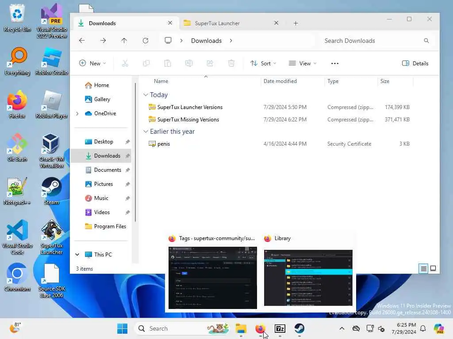Go forward in File Explorer
Screen dimensions: 453x339
(103, 41)
